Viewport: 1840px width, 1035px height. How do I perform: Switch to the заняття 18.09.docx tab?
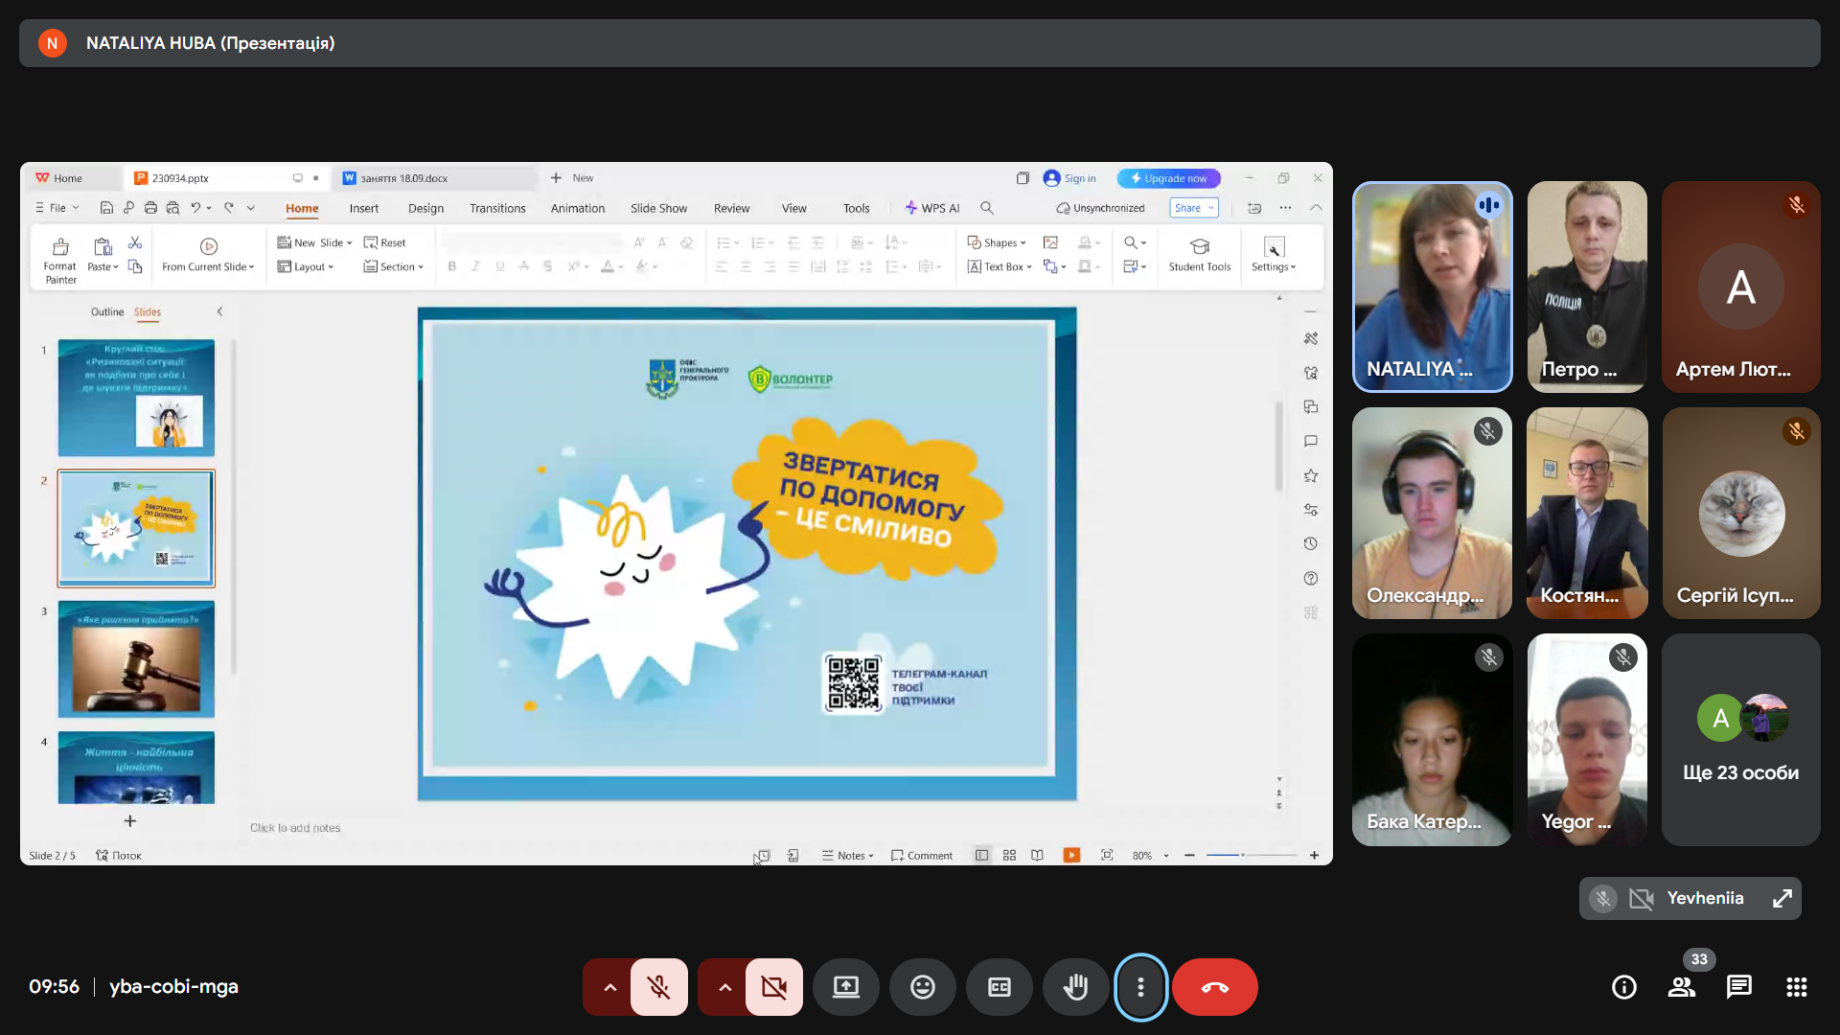click(x=403, y=178)
